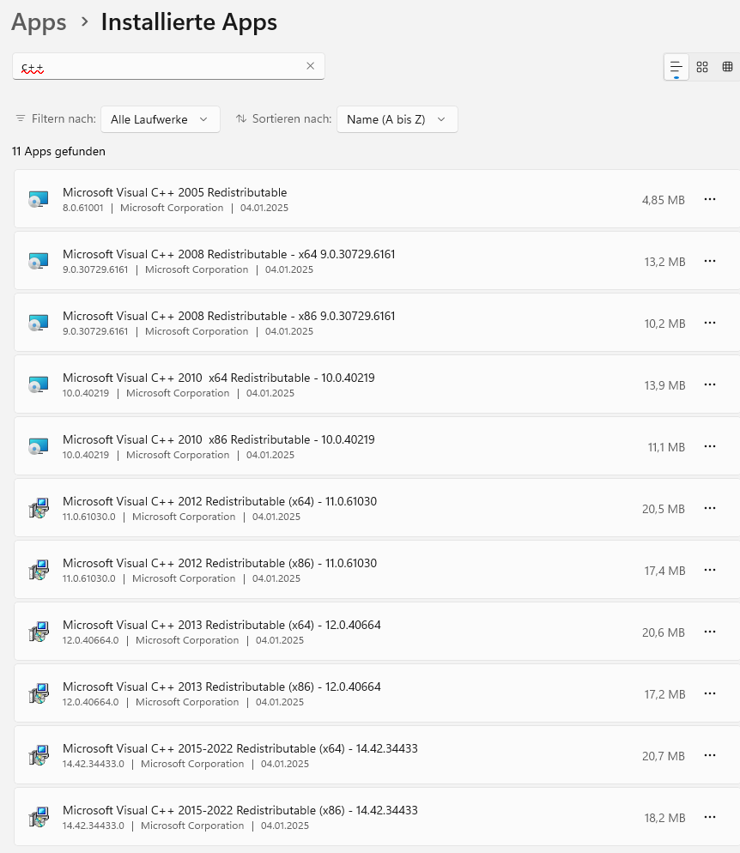This screenshot has height=853, width=740.
Task: Select Microsoft Visual C++ 2005 Redistributable title
Action: [174, 192]
